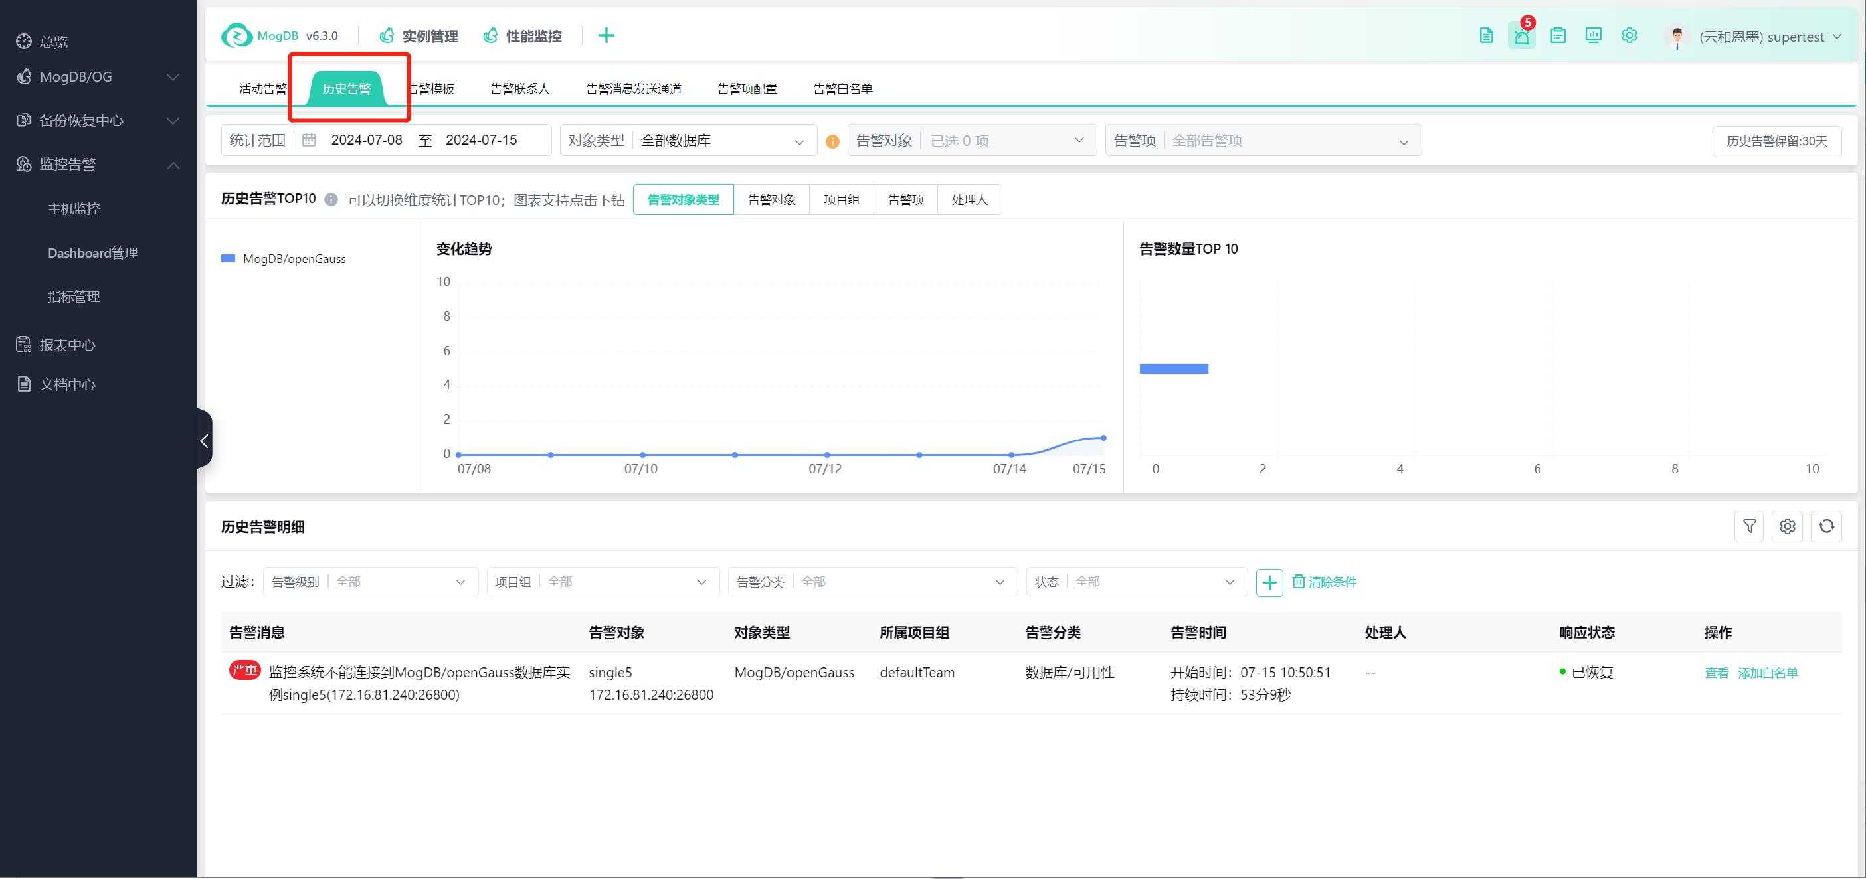Screen dimensions: 1866x879
Task: Select the 项目组 dimension
Action: (841, 199)
